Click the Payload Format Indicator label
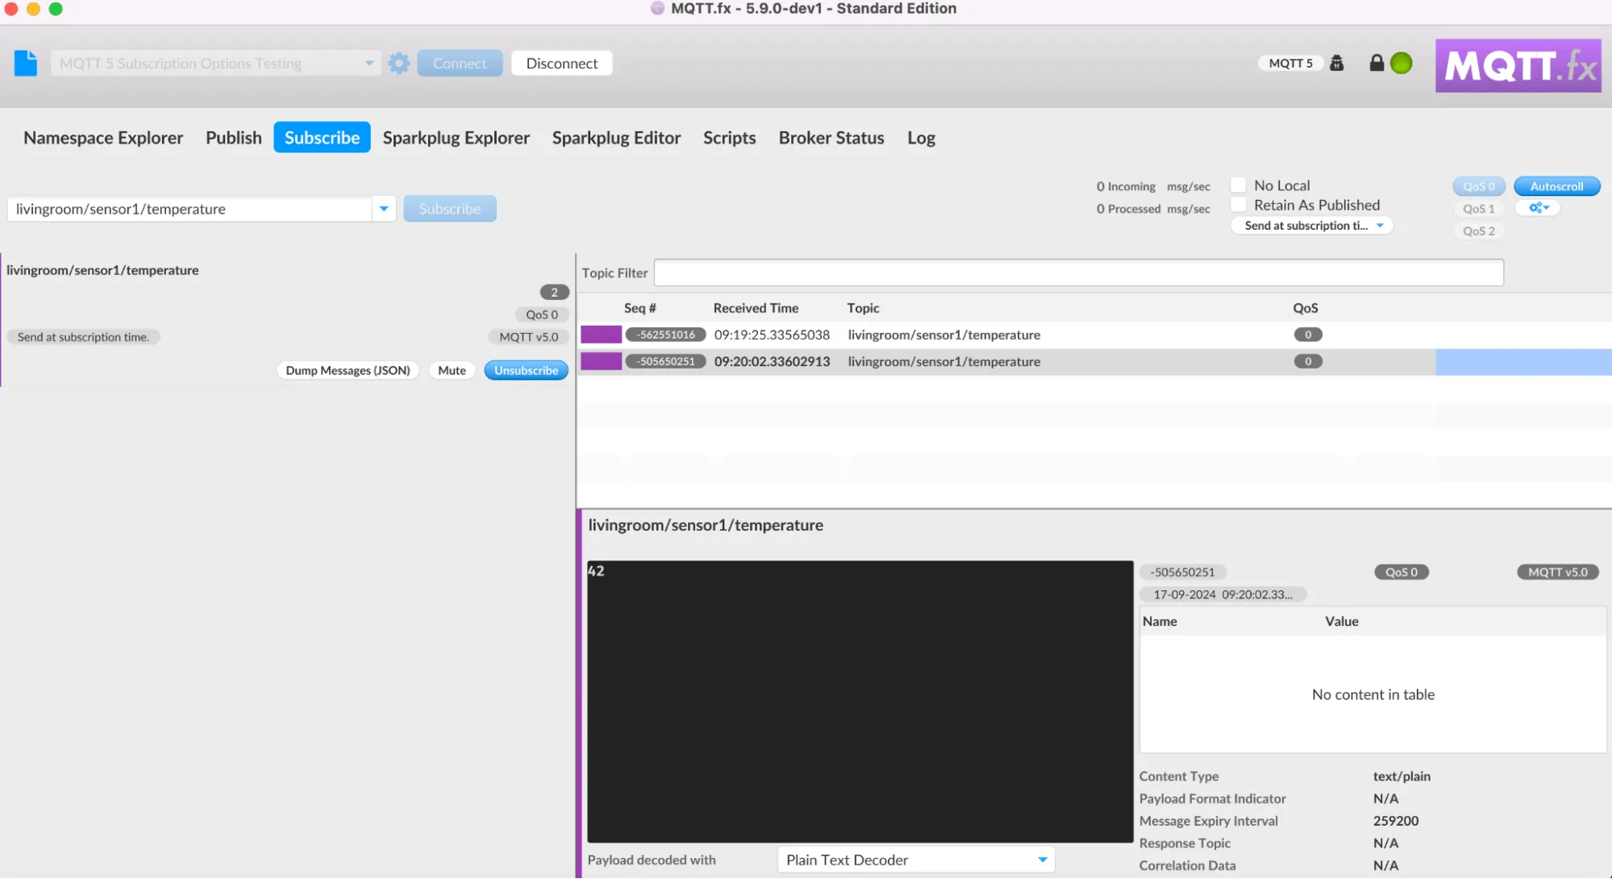Viewport: 1612px width, 879px height. [1212, 798]
